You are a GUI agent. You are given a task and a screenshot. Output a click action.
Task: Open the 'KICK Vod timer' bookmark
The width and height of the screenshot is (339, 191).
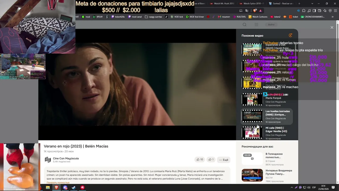coord(195,17)
